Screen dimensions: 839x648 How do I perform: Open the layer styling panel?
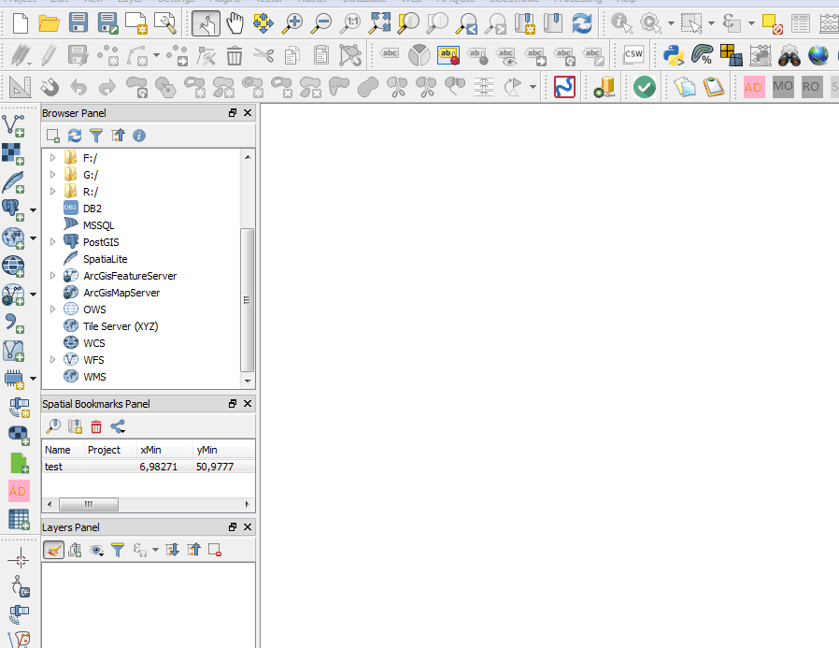point(53,550)
